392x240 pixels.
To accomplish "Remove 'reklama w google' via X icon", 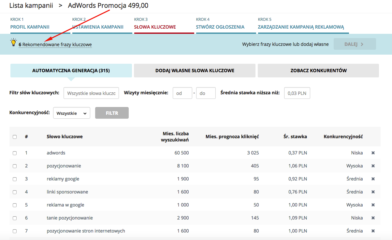I will click(x=373, y=205).
